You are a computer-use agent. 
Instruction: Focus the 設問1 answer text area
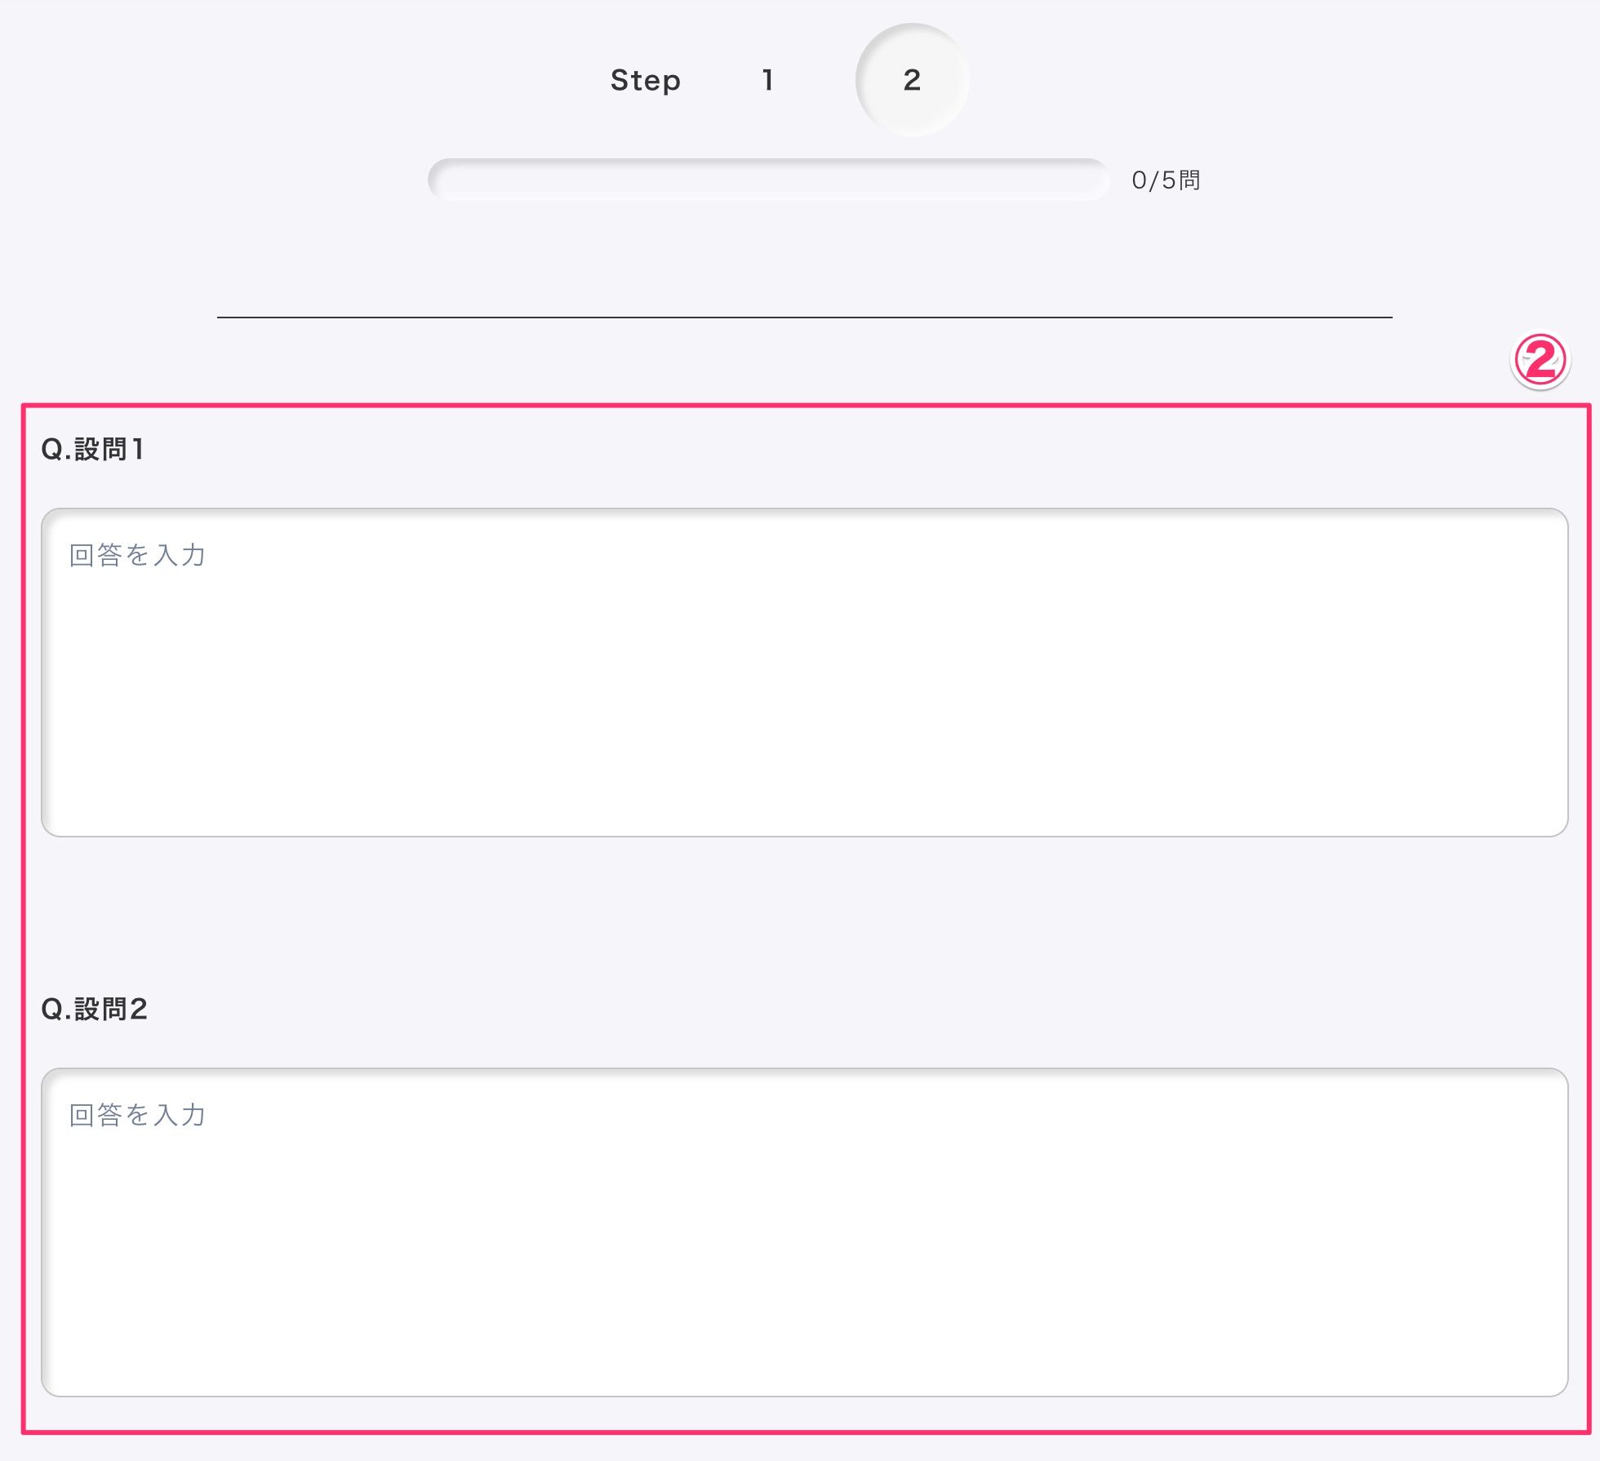click(804, 673)
